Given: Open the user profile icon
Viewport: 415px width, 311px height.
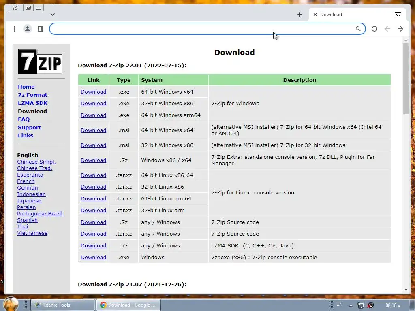Looking at the screenshot, I should pyautogui.click(x=27, y=29).
